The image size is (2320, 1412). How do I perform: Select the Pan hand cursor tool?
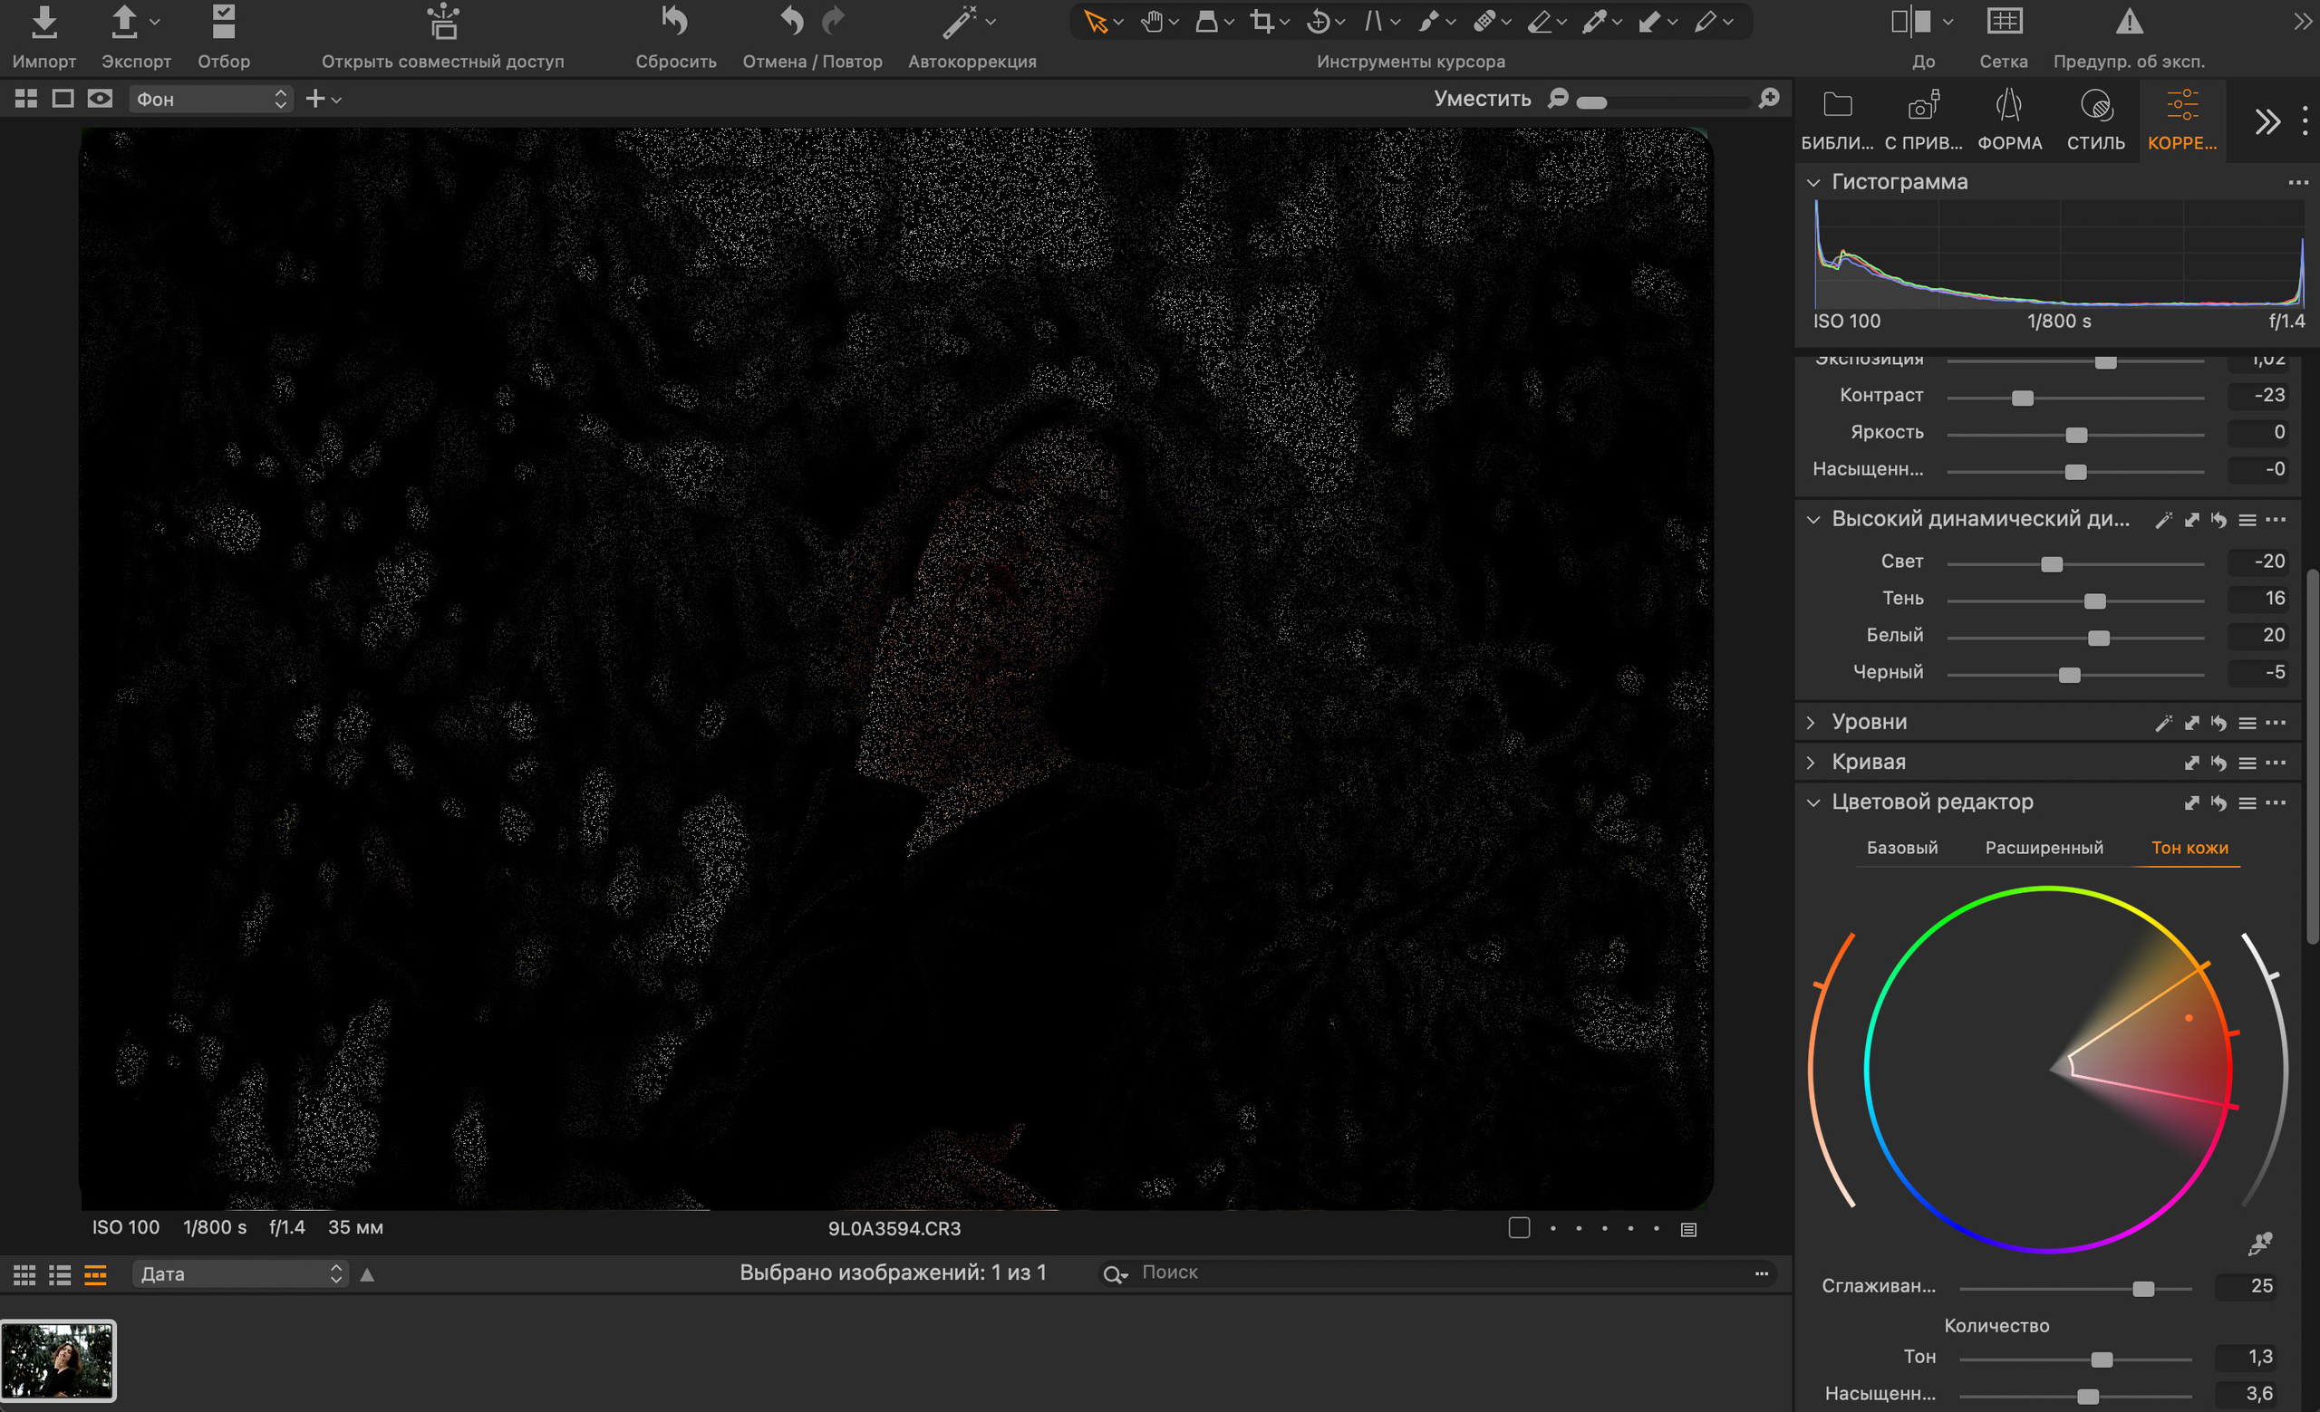click(1151, 22)
